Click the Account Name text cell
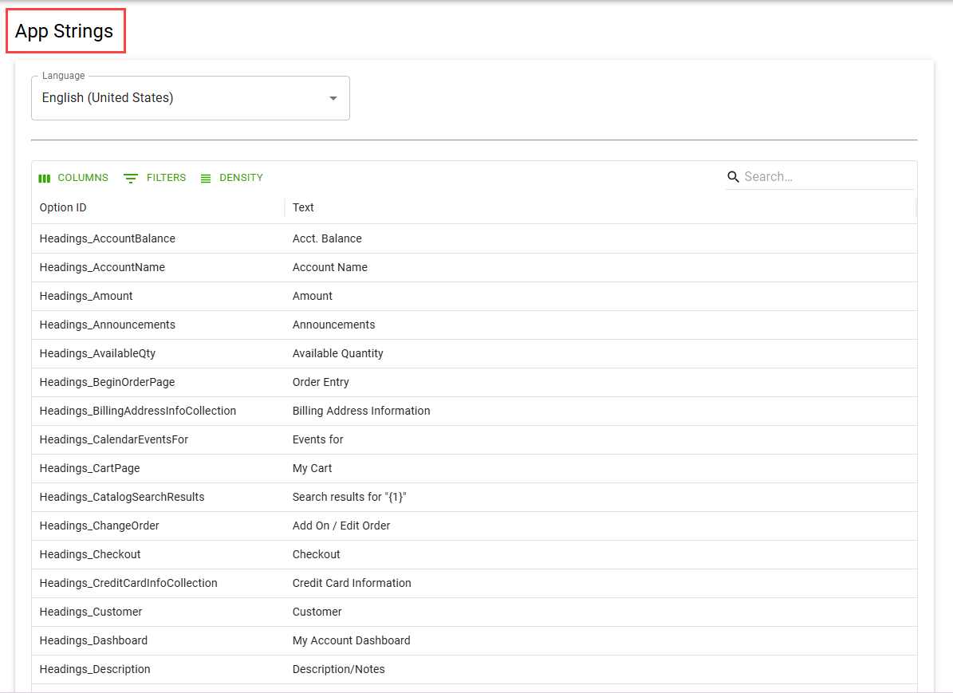Image resolution: width=953 pixels, height=693 pixels. click(x=330, y=267)
